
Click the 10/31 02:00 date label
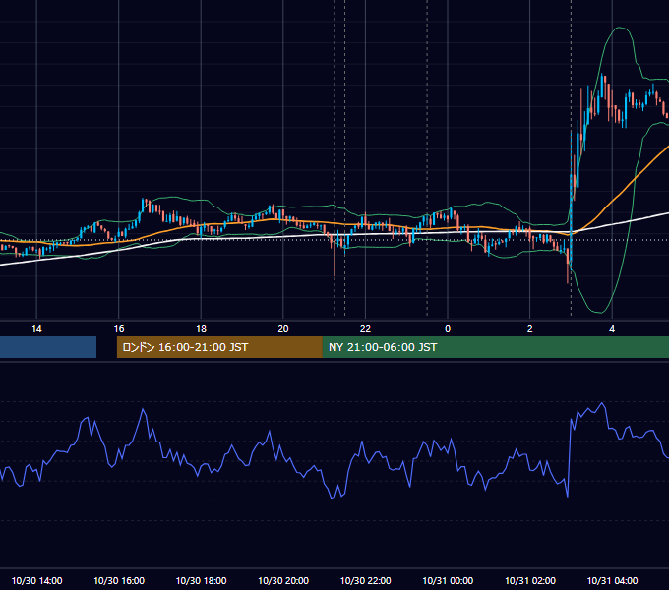coord(530,580)
